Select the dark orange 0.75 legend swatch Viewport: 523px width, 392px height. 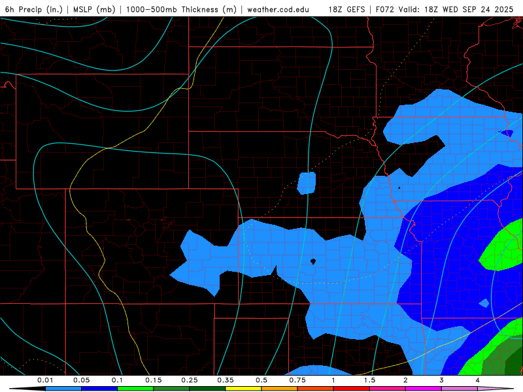point(316,389)
